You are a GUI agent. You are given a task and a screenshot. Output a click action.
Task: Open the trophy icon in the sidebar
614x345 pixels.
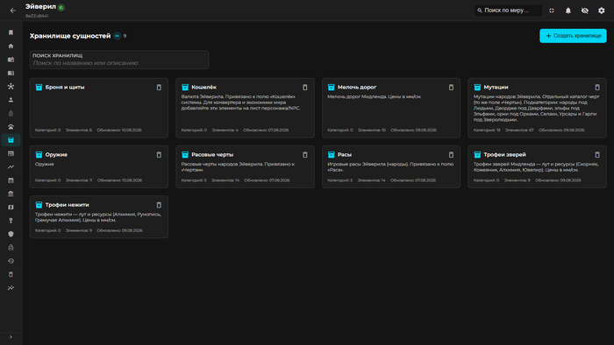click(x=11, y=221)
